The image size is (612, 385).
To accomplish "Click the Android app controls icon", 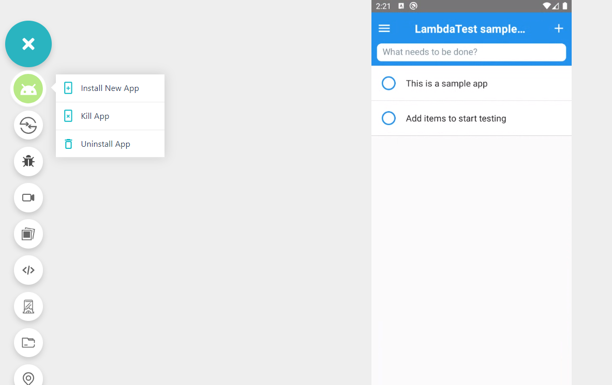I will (28, 89).
